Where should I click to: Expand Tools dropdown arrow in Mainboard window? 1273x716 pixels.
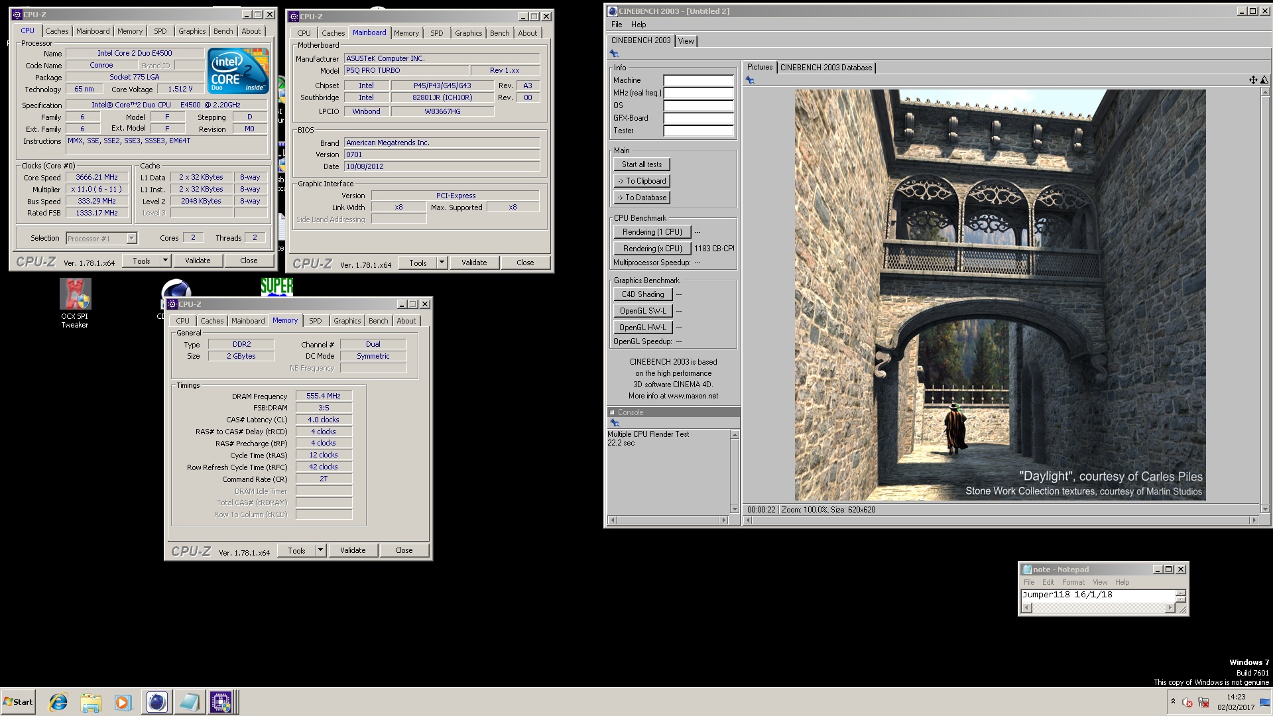[x=442, y=263]
